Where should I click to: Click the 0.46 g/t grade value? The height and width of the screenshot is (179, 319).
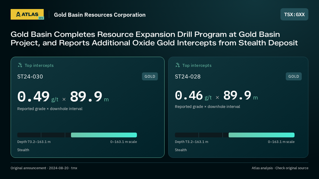193,95
